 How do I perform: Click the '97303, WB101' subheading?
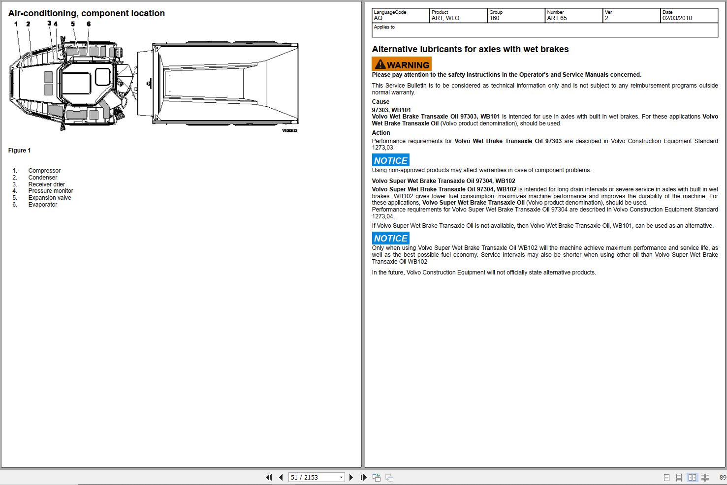coord(391,110)
